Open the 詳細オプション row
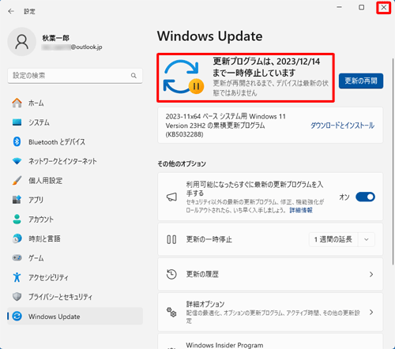Screen dimensions: 395x349 point(270,312)
